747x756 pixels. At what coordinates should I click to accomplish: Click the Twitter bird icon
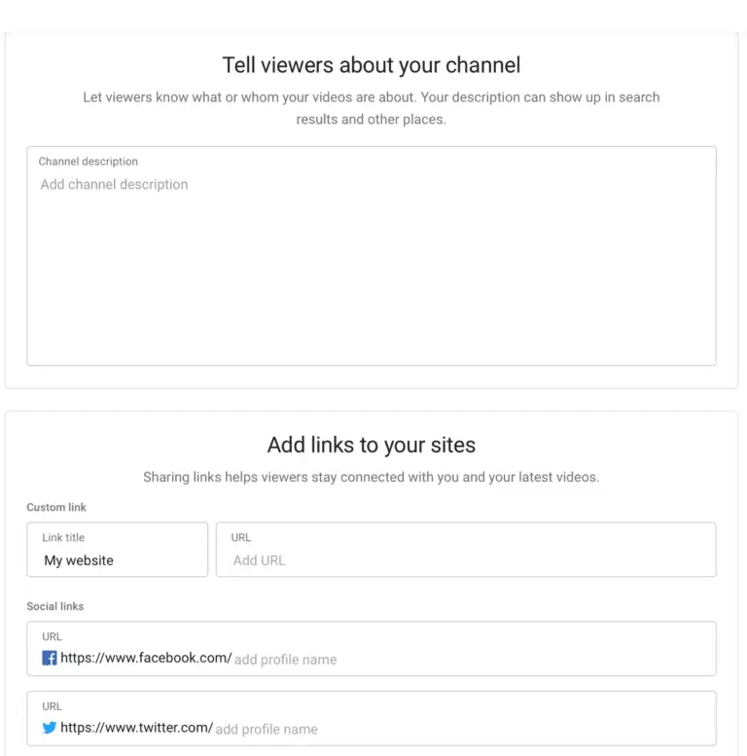[x=50, y=728]
